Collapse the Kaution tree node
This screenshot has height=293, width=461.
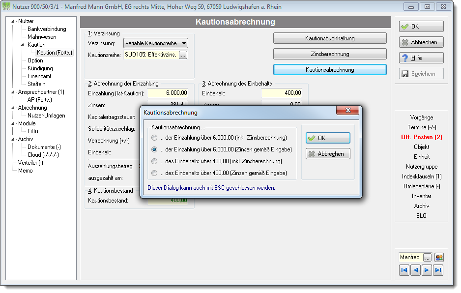(22, 45)
